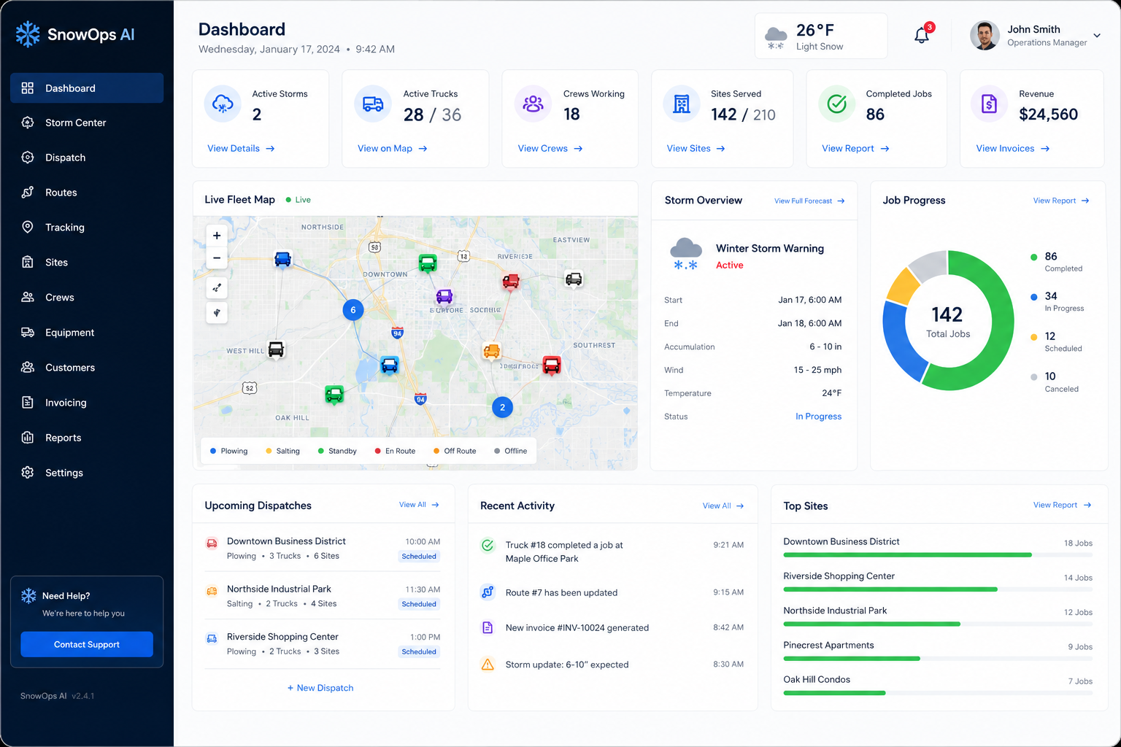The width and height of the screenshot is (1121, 747).
Task: Go to Dispatch in the sidebar
Action: [87, 158]
